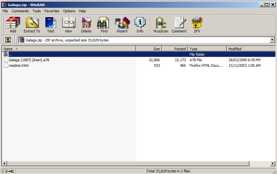Run VirusScan on the archive

tap(161, 25)
